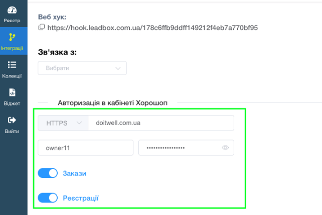
Task: Open the HTTPS protocol dropdown
Action: pos(63,123)
